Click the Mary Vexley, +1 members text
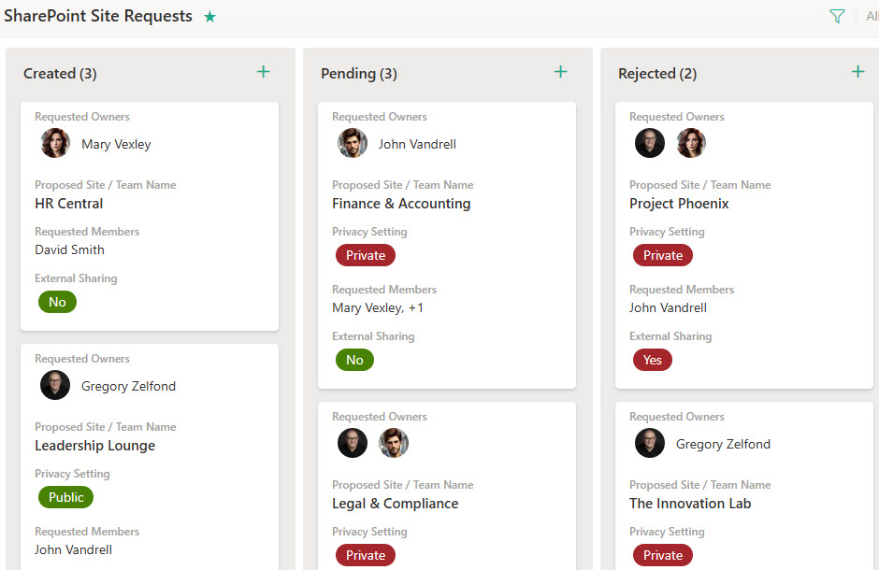879x570 pixels. tap(378, 308)
